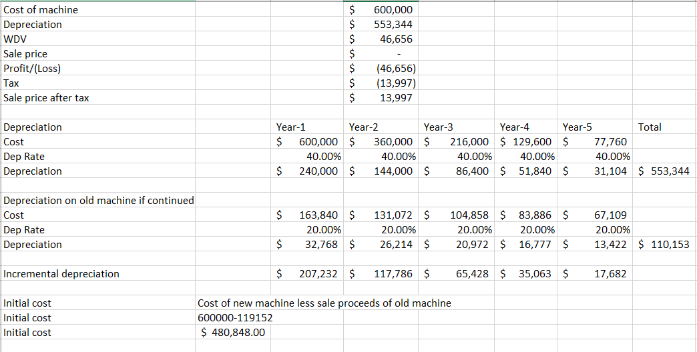The width and height of the screenshot is (697, 352).
Task: Click the "Incremental depreciation" label cell
Action: pos(61,274)
